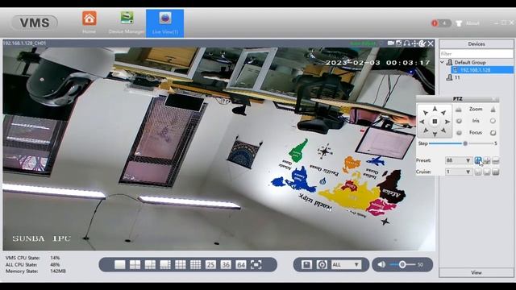516x290 pixels.
Task: Tilt camera up with PTZ arrow
Action: [435, 109]
